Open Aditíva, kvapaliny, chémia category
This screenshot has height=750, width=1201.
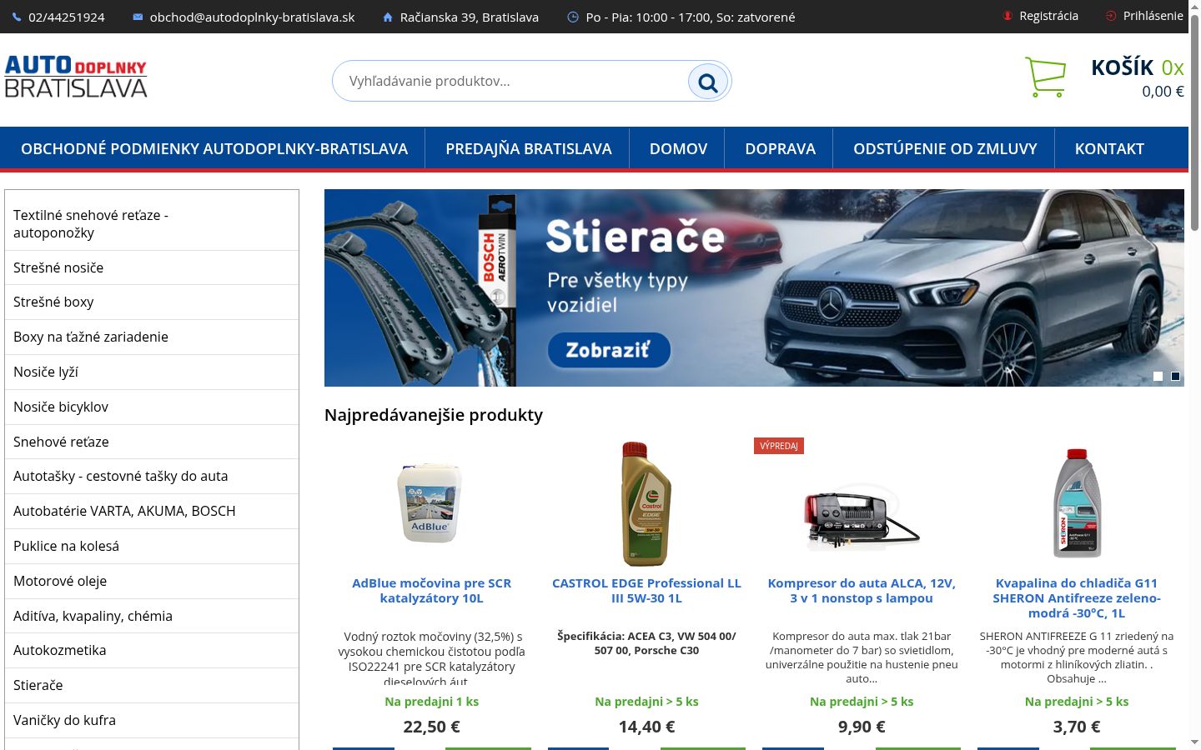(152, 616)
